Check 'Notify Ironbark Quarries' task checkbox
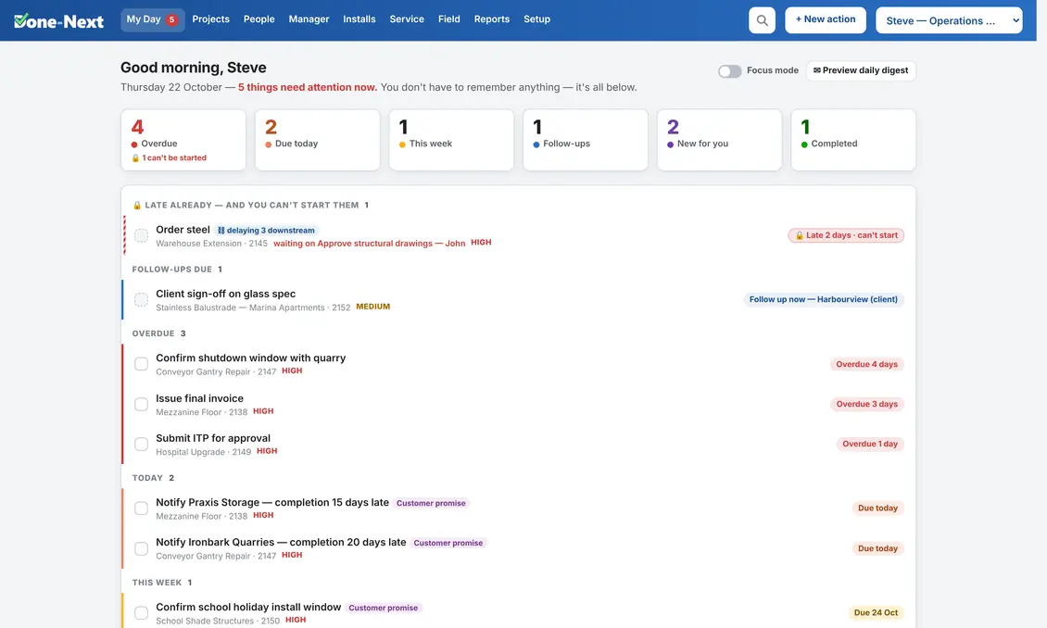The image size is (1047, 628). (141, 548)
